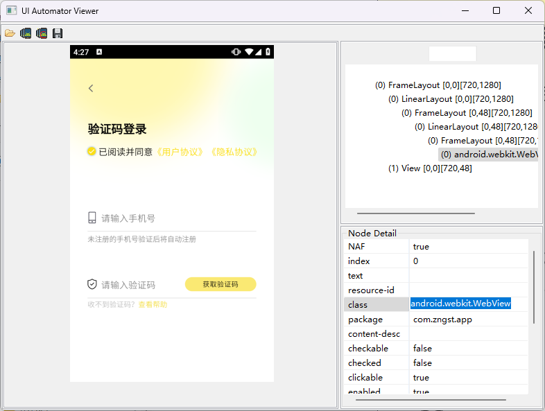Tap the back arrow in phone screenshot
Screen dimensions: 545x411
pos(91,88)
